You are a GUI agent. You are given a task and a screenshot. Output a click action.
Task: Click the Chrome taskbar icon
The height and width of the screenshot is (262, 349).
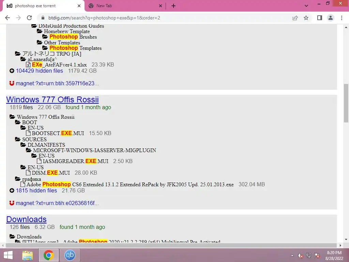click(49, 255)
